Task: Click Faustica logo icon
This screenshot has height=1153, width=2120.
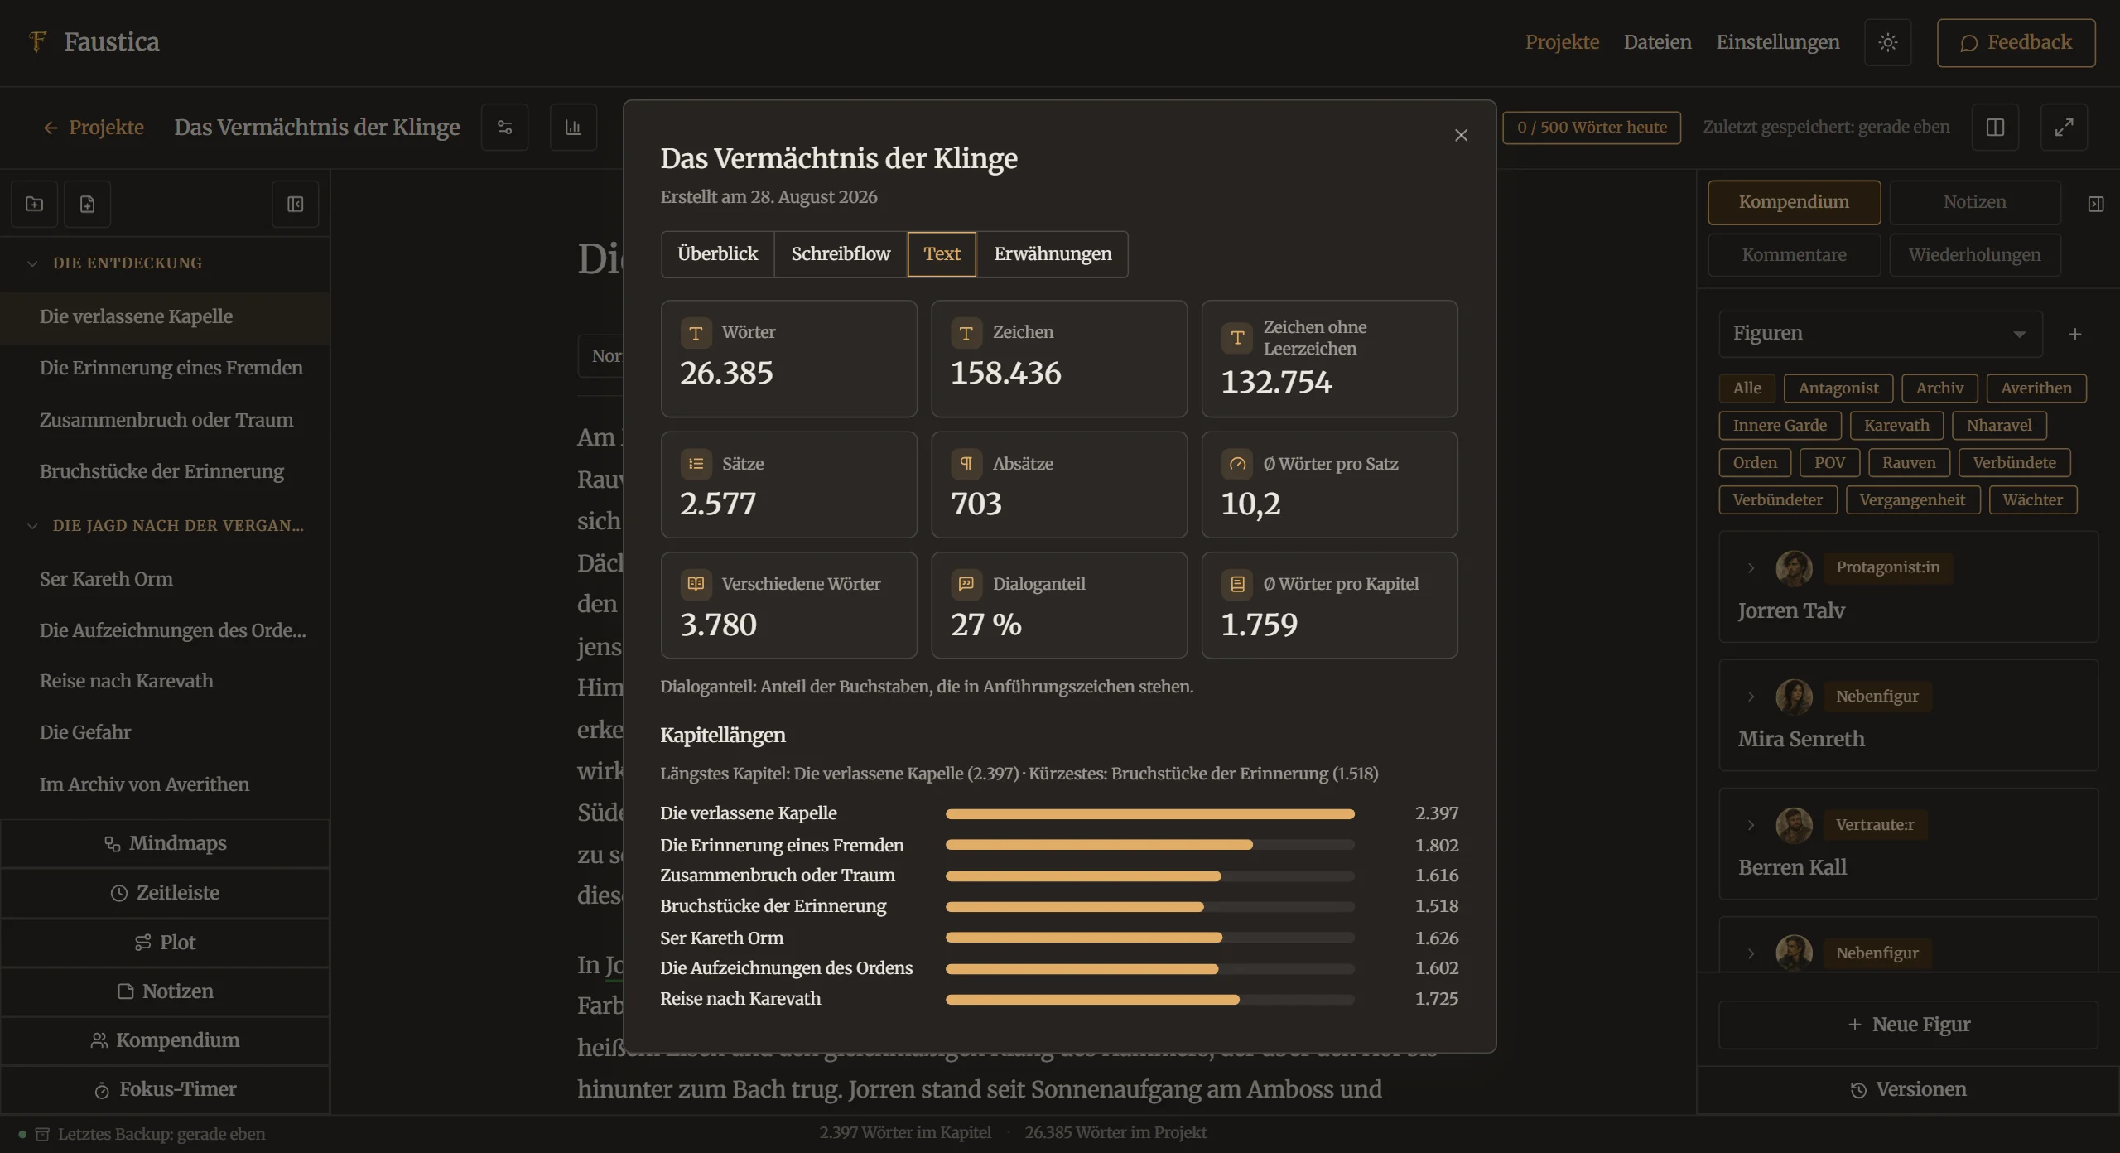Action: tap(37, 41)
